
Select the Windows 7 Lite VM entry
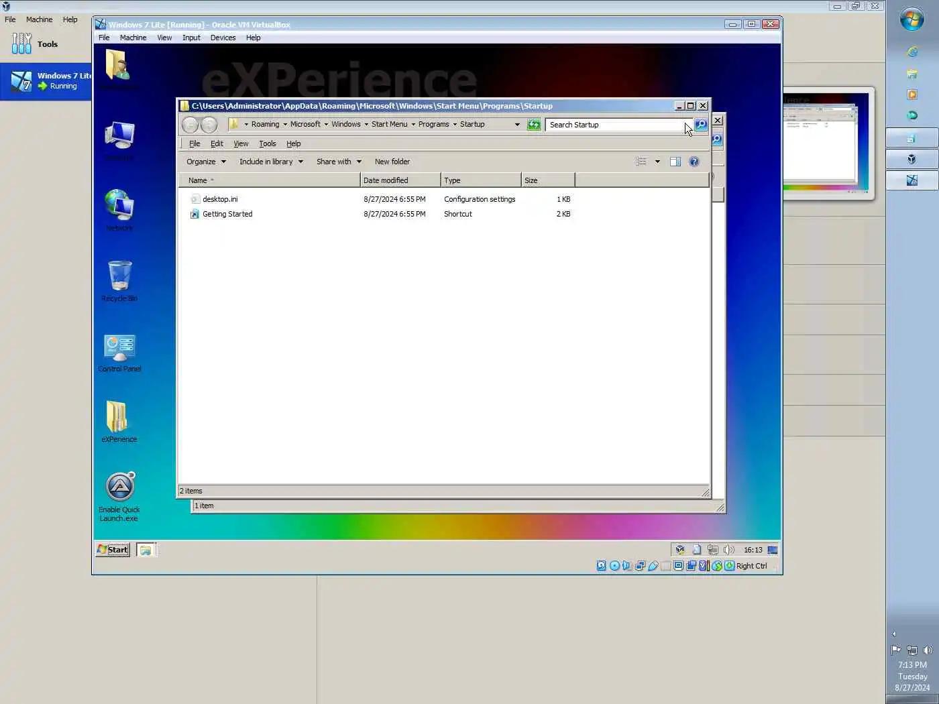click(x=46, y=81)
